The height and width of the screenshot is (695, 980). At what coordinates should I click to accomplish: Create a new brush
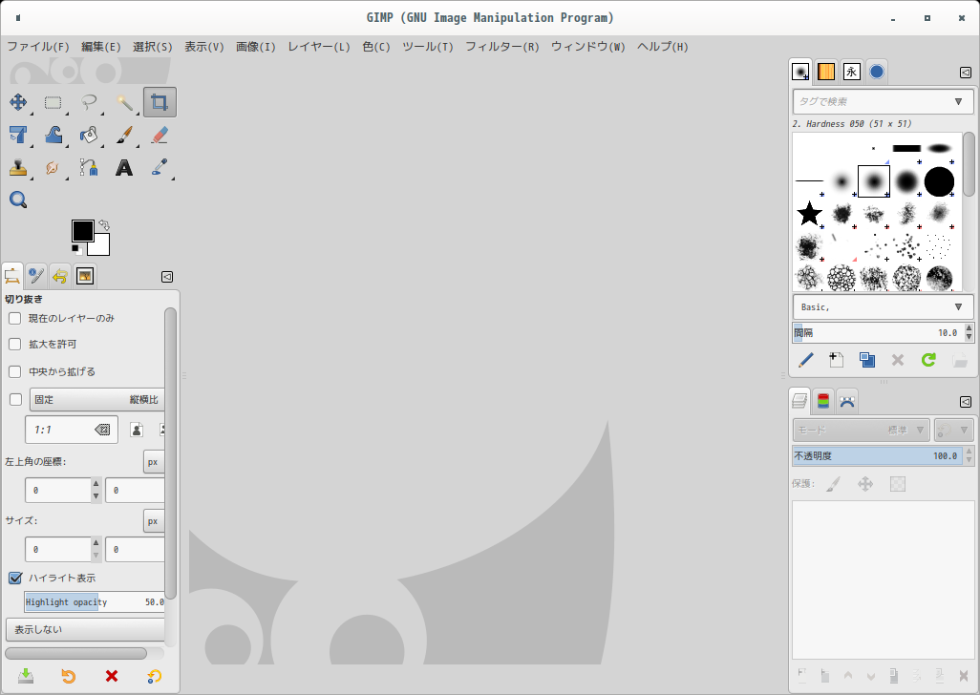click(837, 360)
